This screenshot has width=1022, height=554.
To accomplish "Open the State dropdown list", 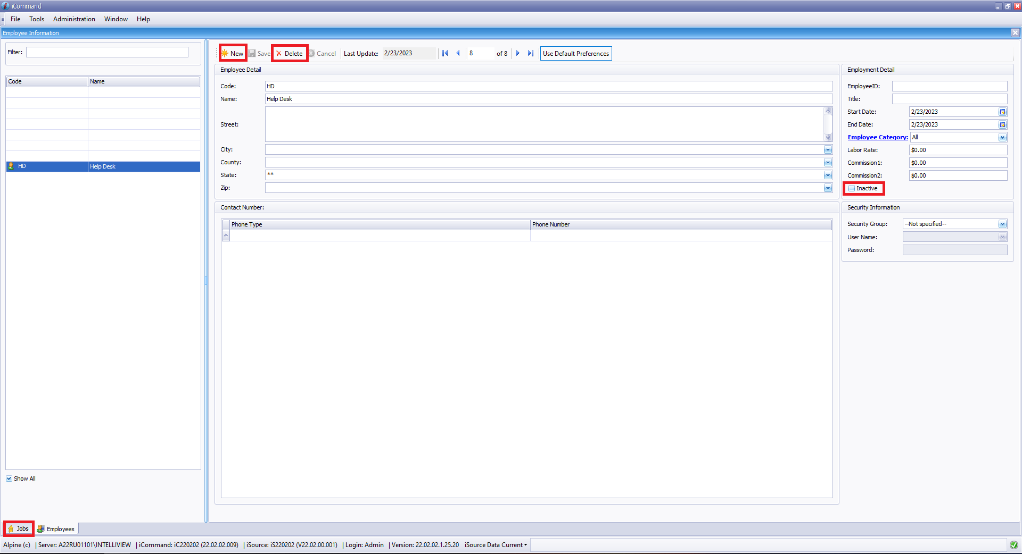I will [x=828, y=175].
